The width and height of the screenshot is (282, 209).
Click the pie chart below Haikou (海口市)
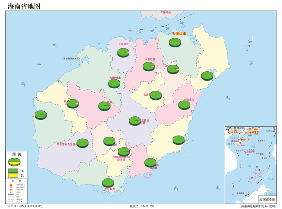tap(175, 42)
